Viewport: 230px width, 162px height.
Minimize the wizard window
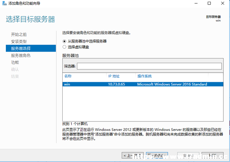point(196,3)
